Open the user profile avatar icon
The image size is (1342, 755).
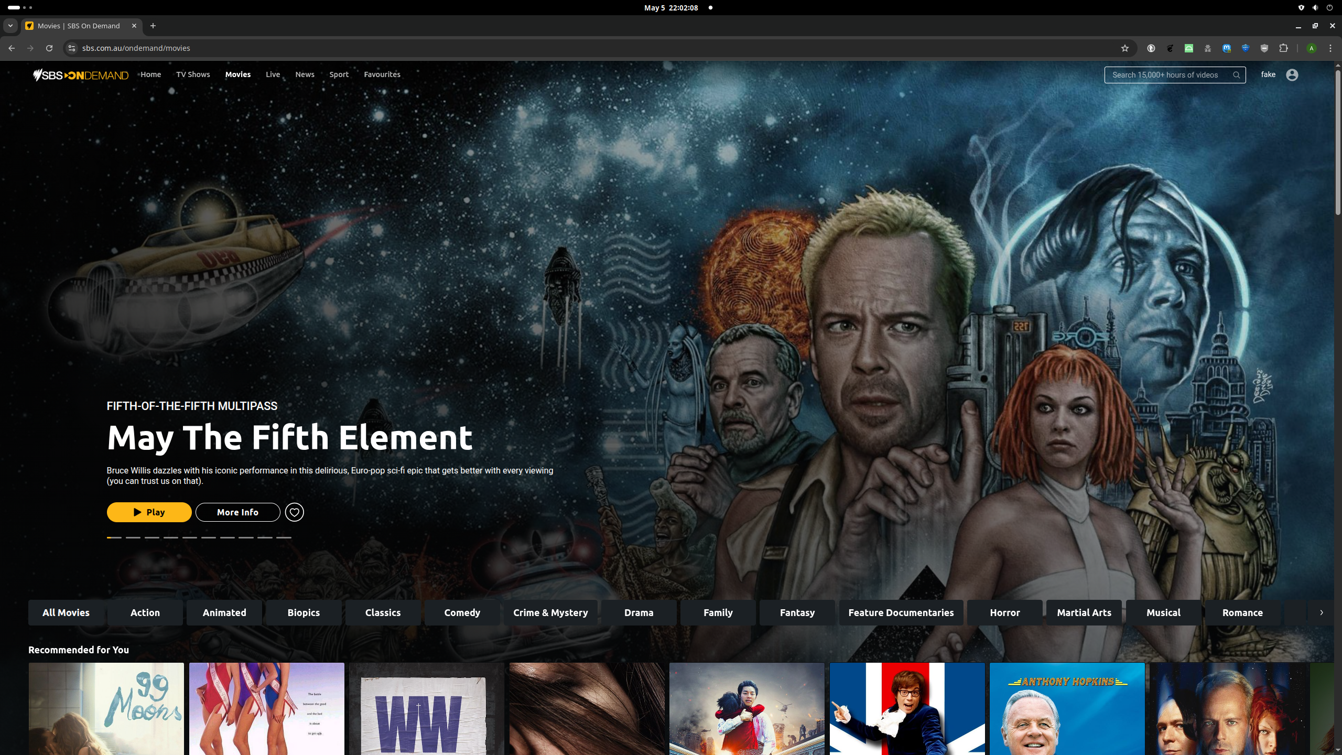1292,75
